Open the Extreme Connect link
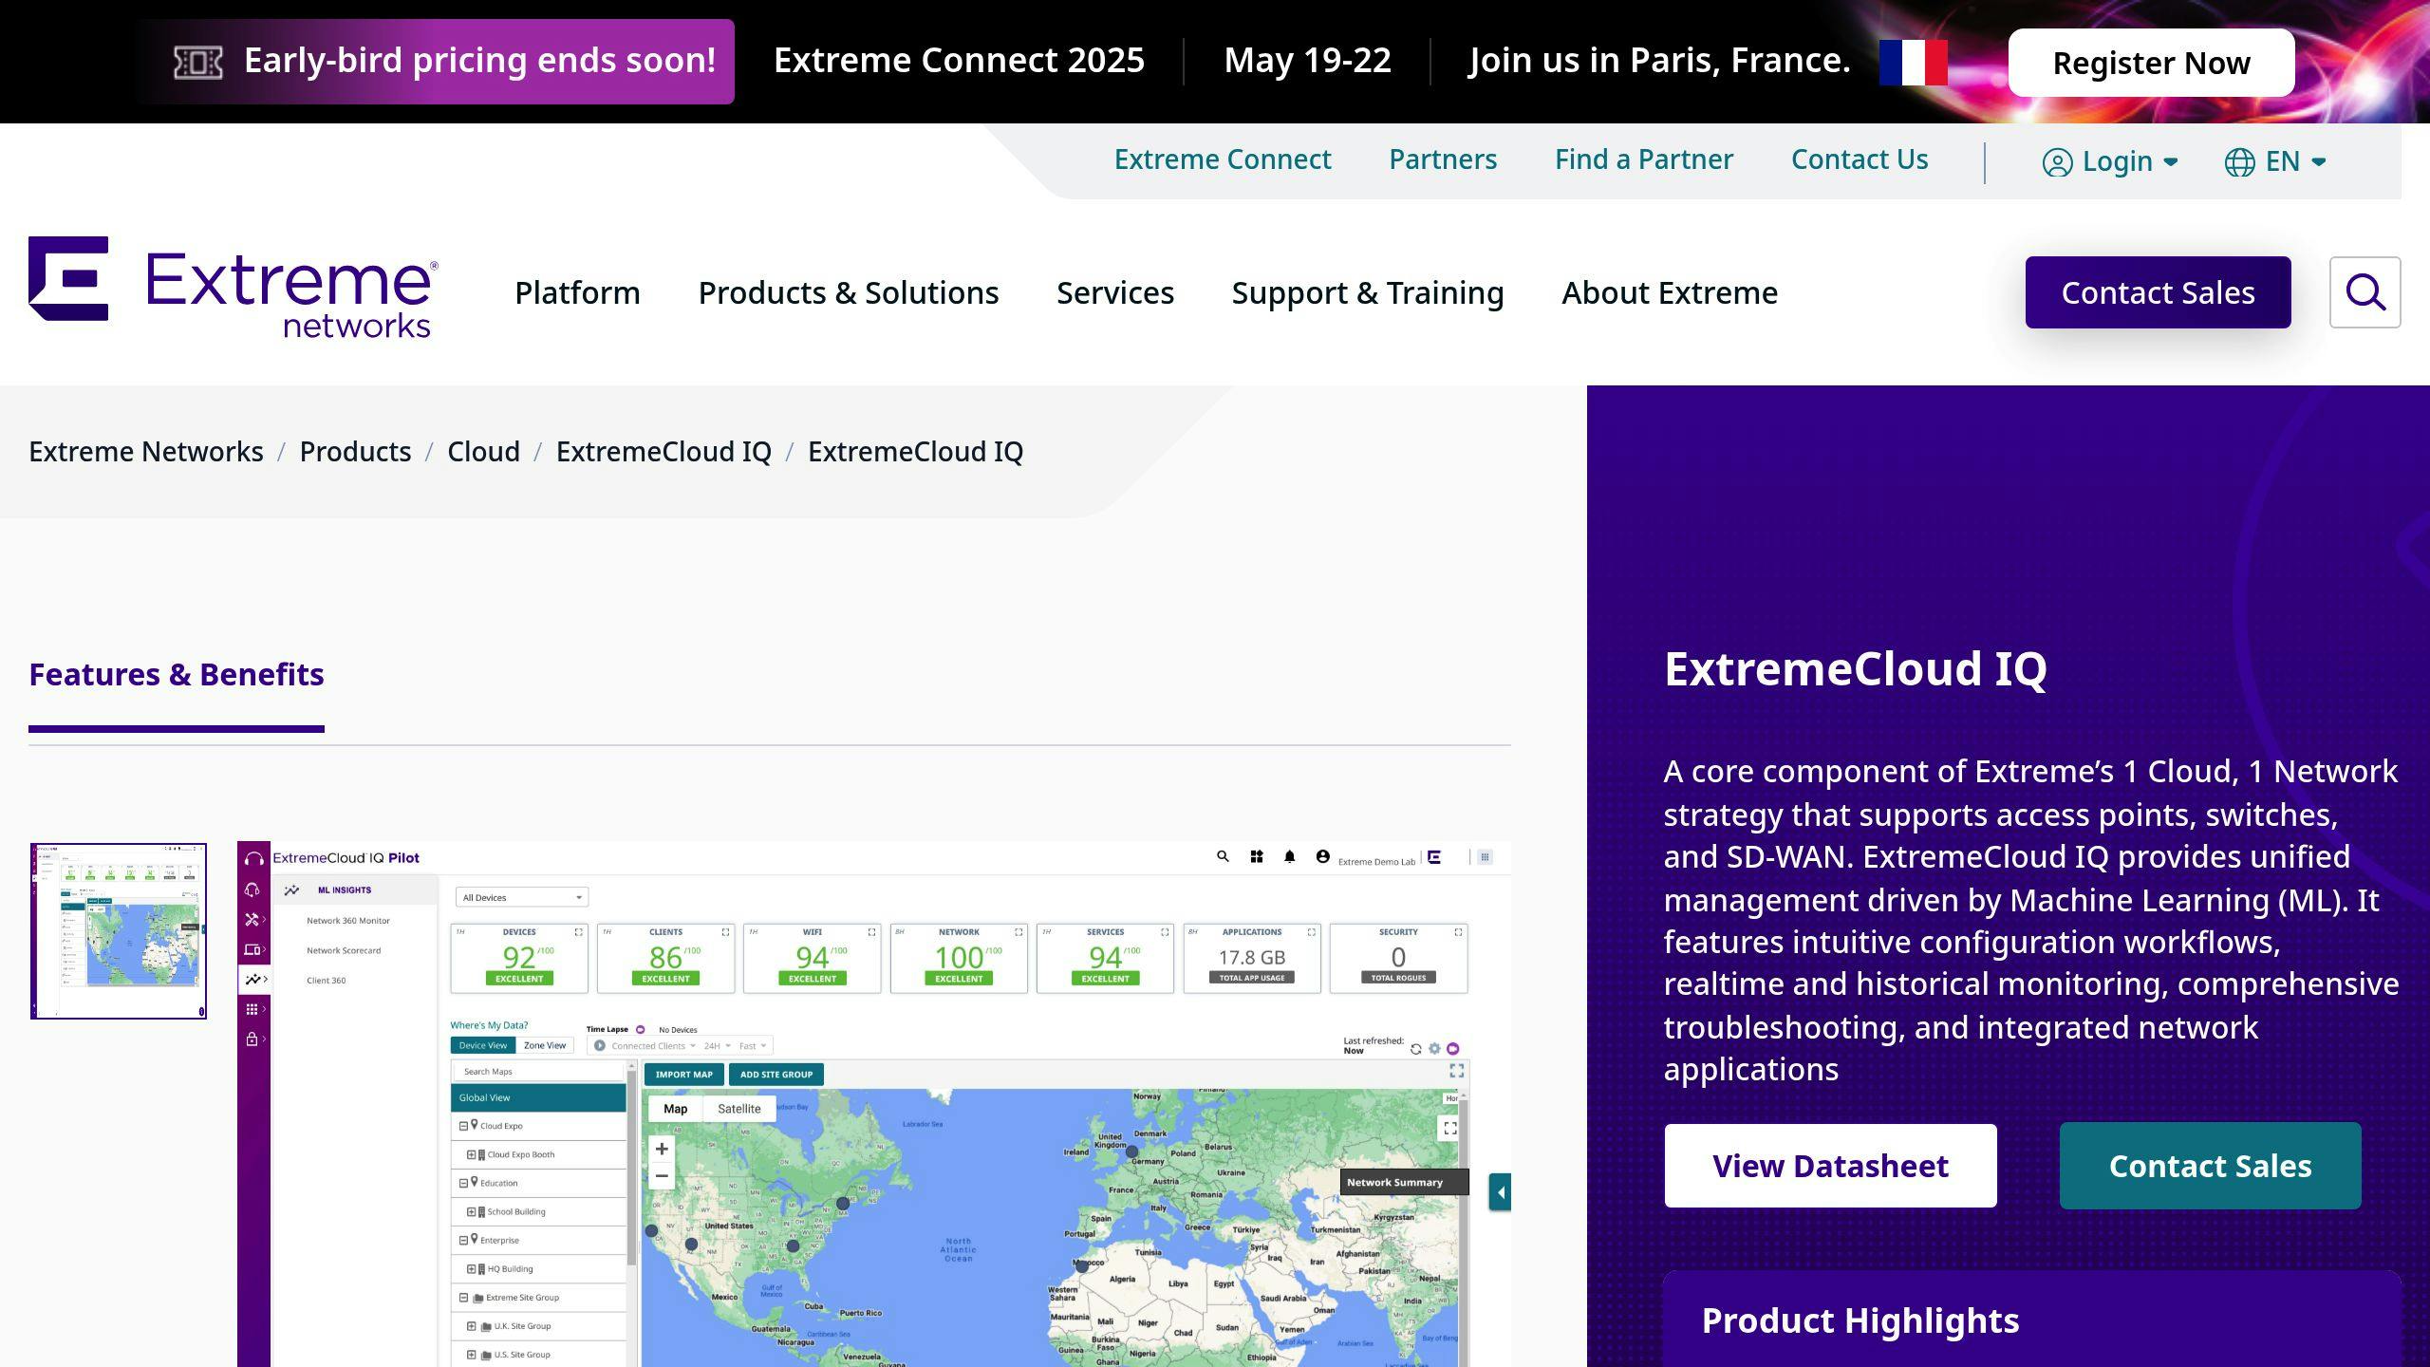This screenshot has height=1367, width=2430. pyautogui.click(x=1223, y=159)
